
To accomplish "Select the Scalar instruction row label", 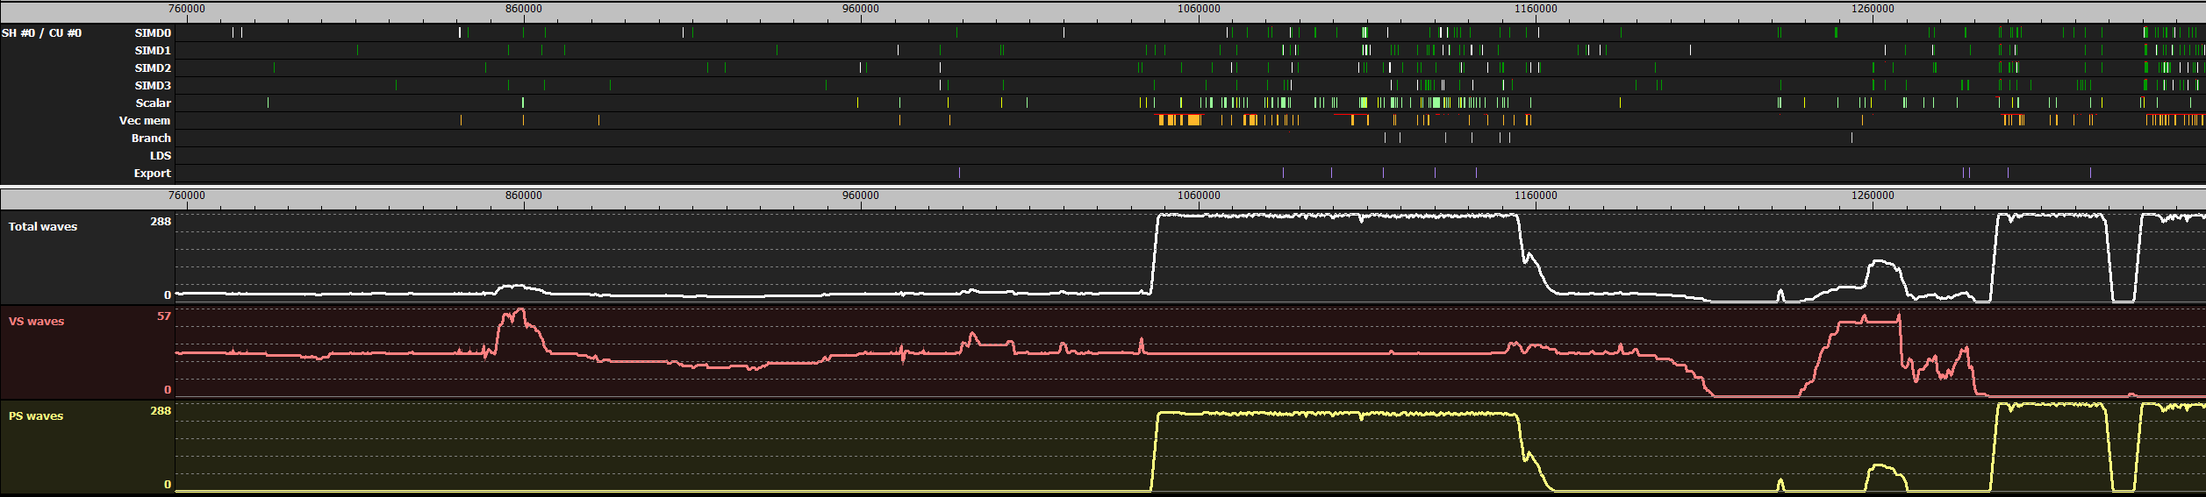I will [x=153, y=103].
